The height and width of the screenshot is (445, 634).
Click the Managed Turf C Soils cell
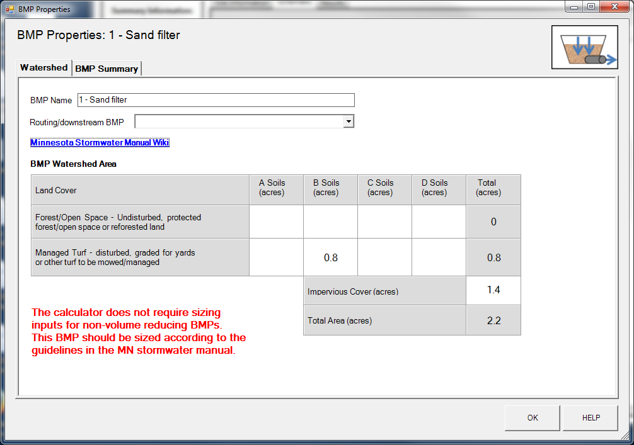[x=384, y=257]
